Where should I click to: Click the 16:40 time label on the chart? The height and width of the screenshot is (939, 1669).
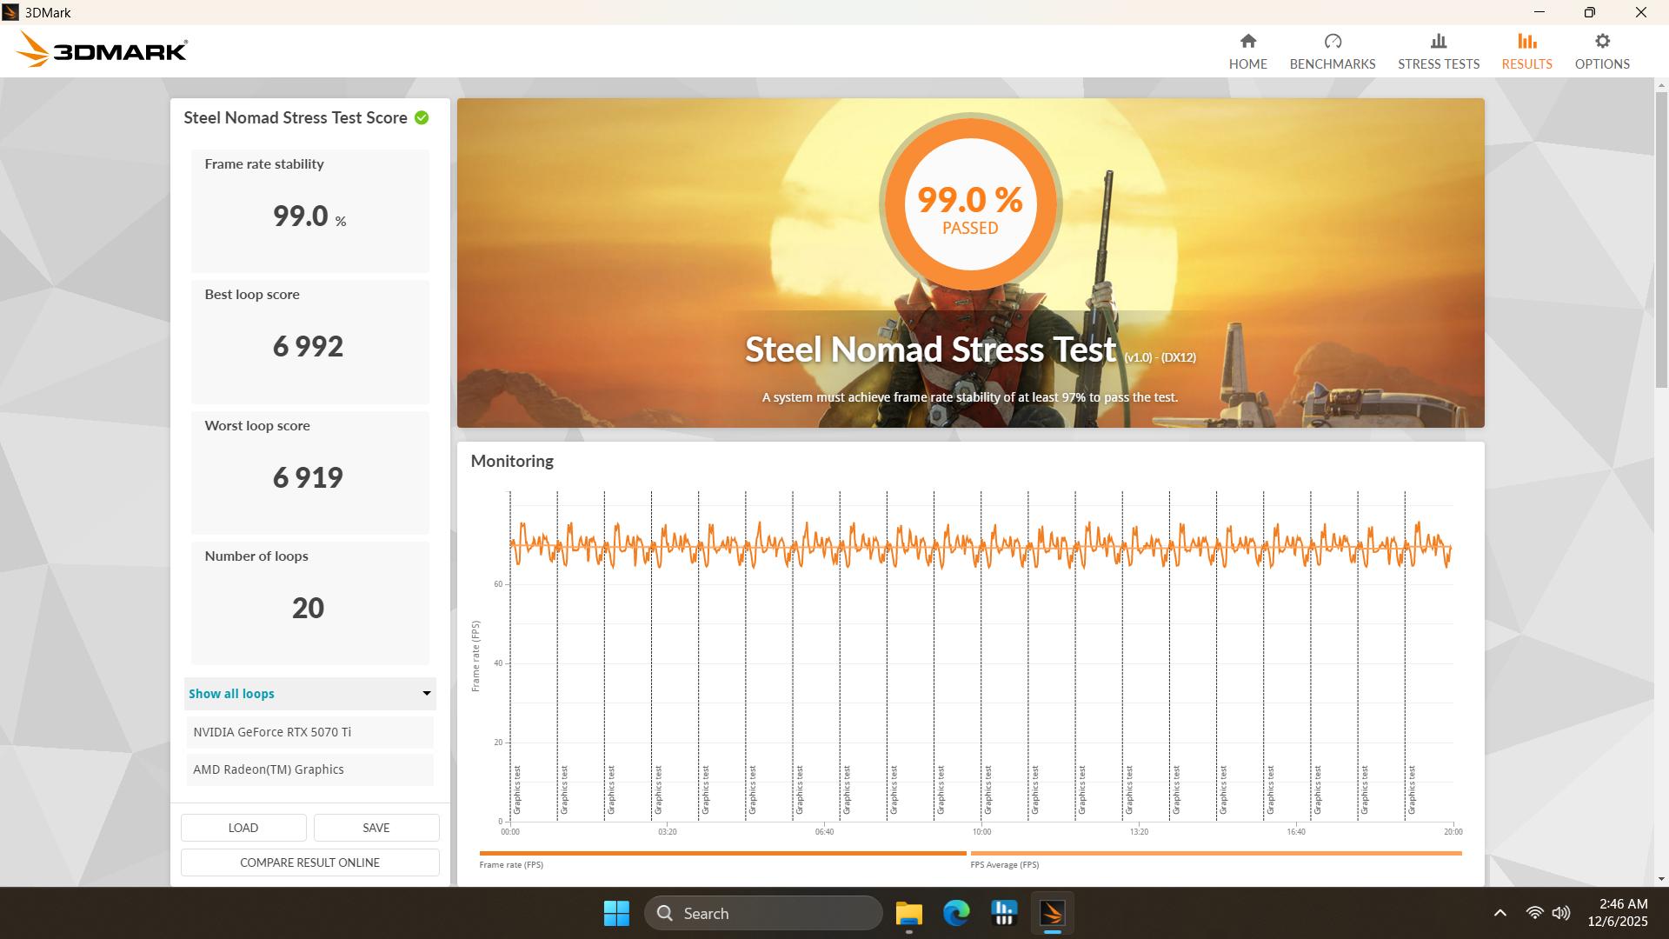click(x=1295, y=832)
